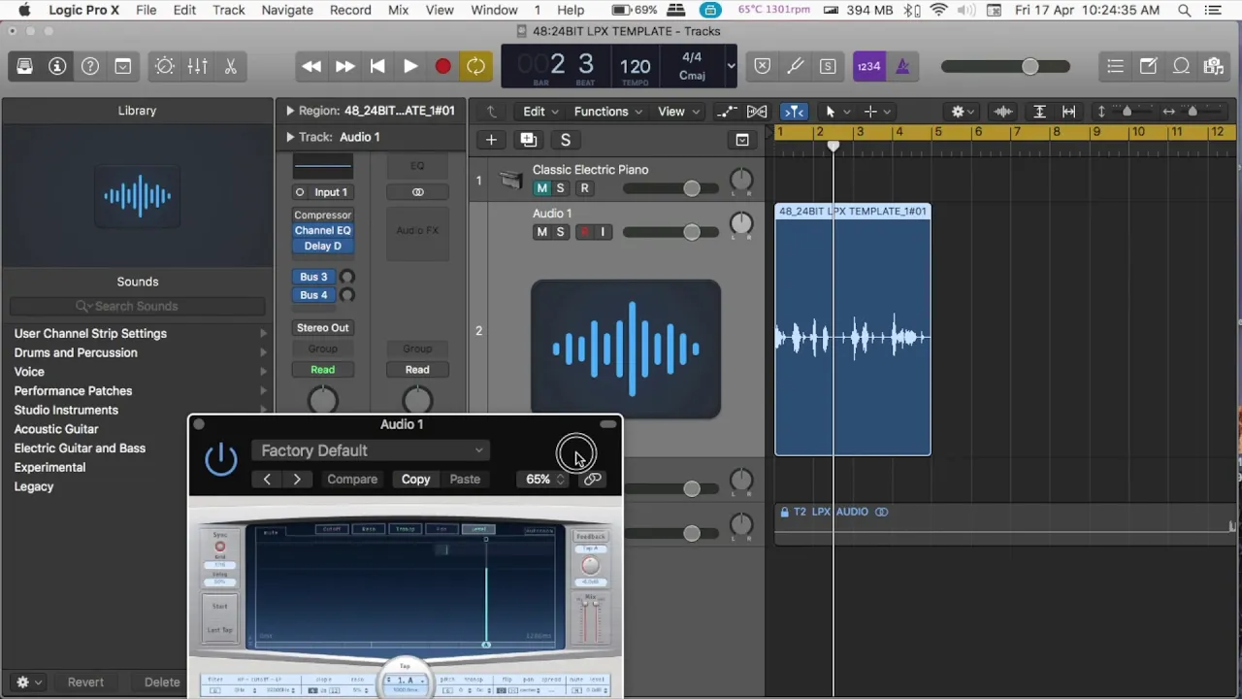Click the tempo value 120

point(635,66)
